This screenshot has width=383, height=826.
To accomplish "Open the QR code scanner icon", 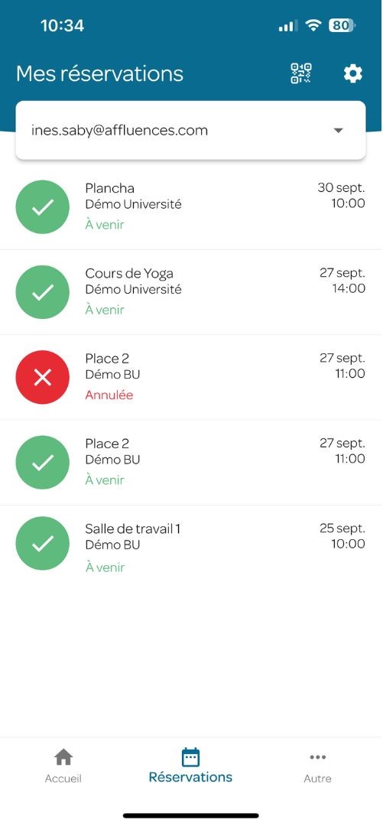I will (300, 73).
